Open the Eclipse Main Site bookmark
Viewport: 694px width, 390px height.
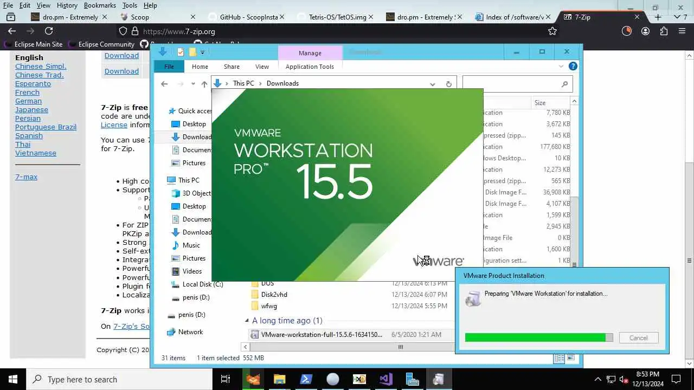[x=33, y=44]
